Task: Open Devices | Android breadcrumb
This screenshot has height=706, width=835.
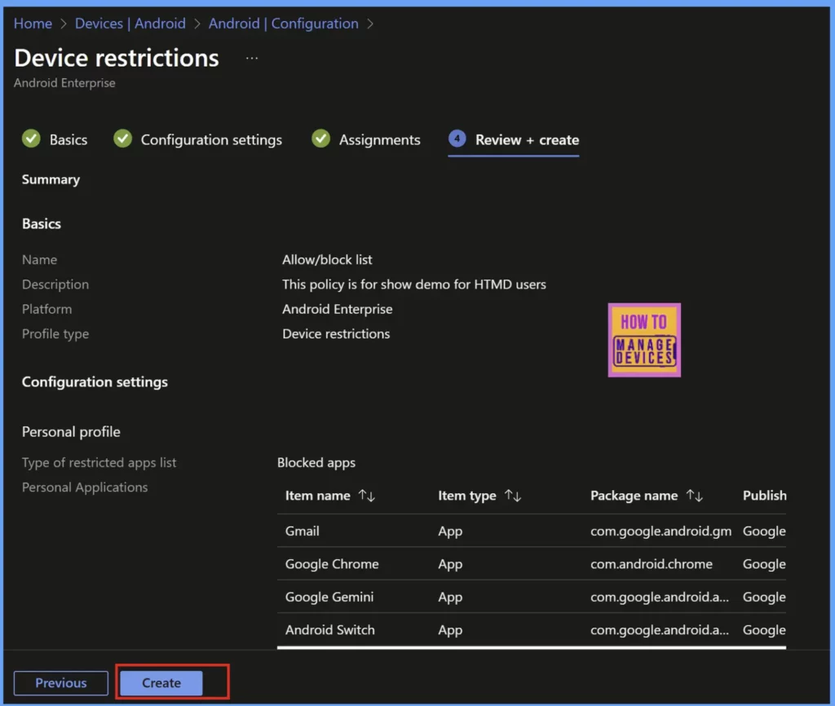Action: (x=130, y=24)
